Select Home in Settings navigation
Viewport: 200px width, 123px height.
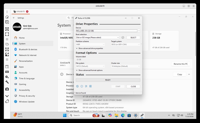point(33,38)
